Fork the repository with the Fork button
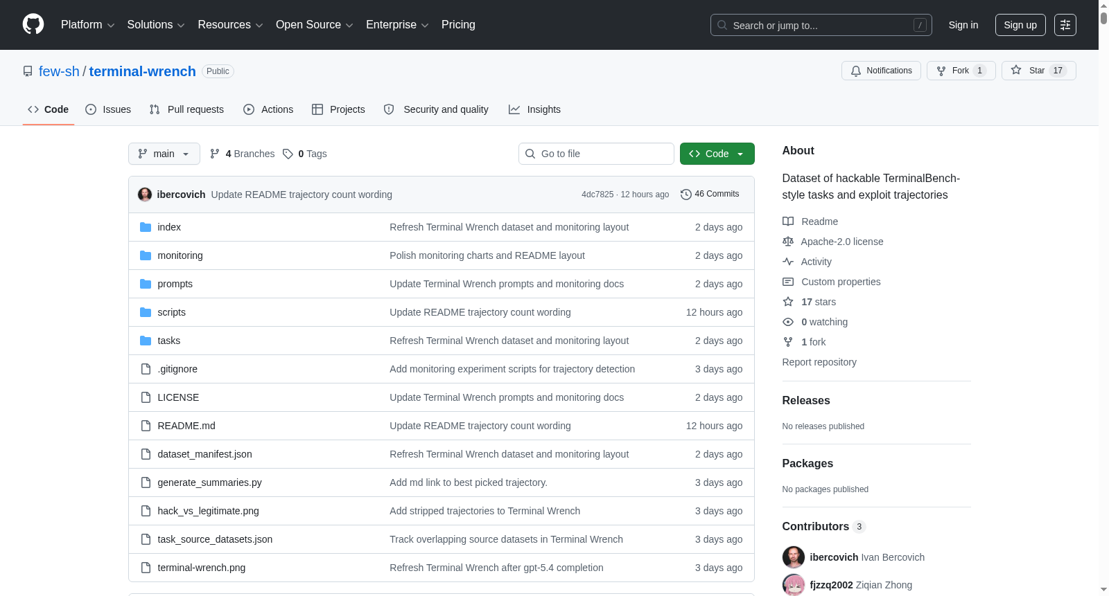Viewport: 1109px width, 596px height. pyautogui.click(x=961, y=71)
